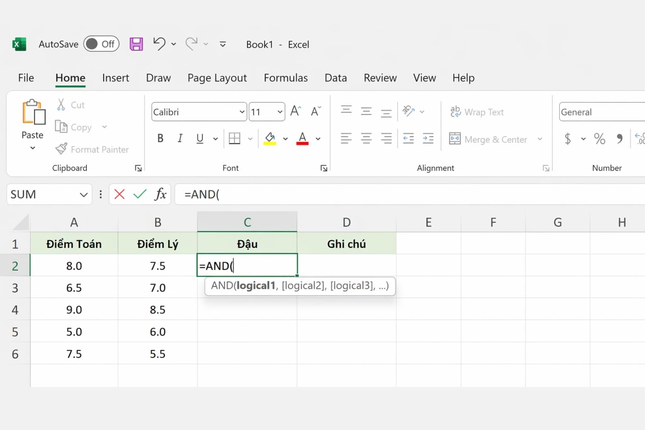645x430 pixels.
Task: Click the Bottom Align icon
Action: [x=386, y=113]
